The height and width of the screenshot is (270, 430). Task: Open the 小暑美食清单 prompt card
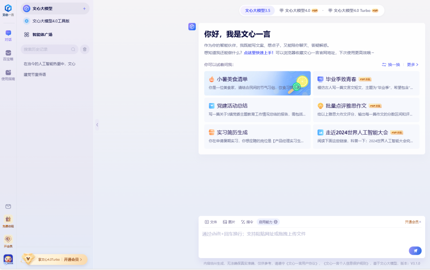click(257, 83)
